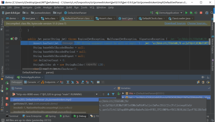
Task: Open the VCS menu
Action: (x=92, y=7)
